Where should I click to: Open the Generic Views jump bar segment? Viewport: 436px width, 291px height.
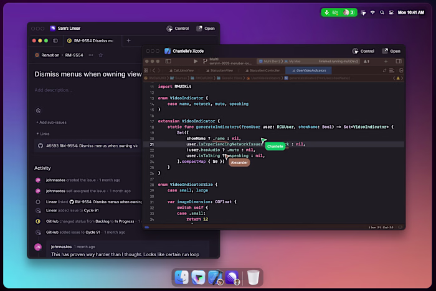(229, 78)
